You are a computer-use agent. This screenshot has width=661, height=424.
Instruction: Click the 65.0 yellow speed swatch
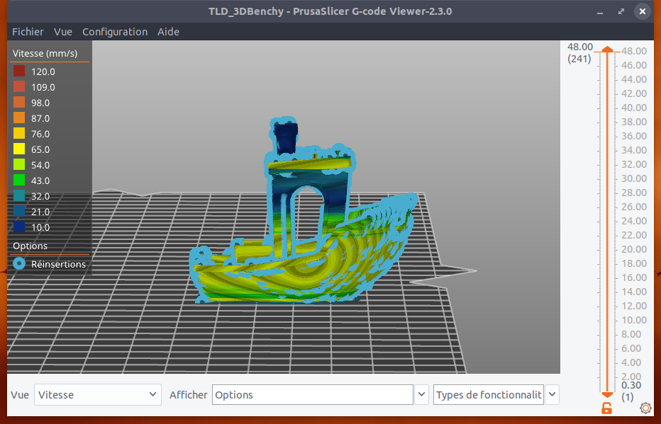coord(19,149)
